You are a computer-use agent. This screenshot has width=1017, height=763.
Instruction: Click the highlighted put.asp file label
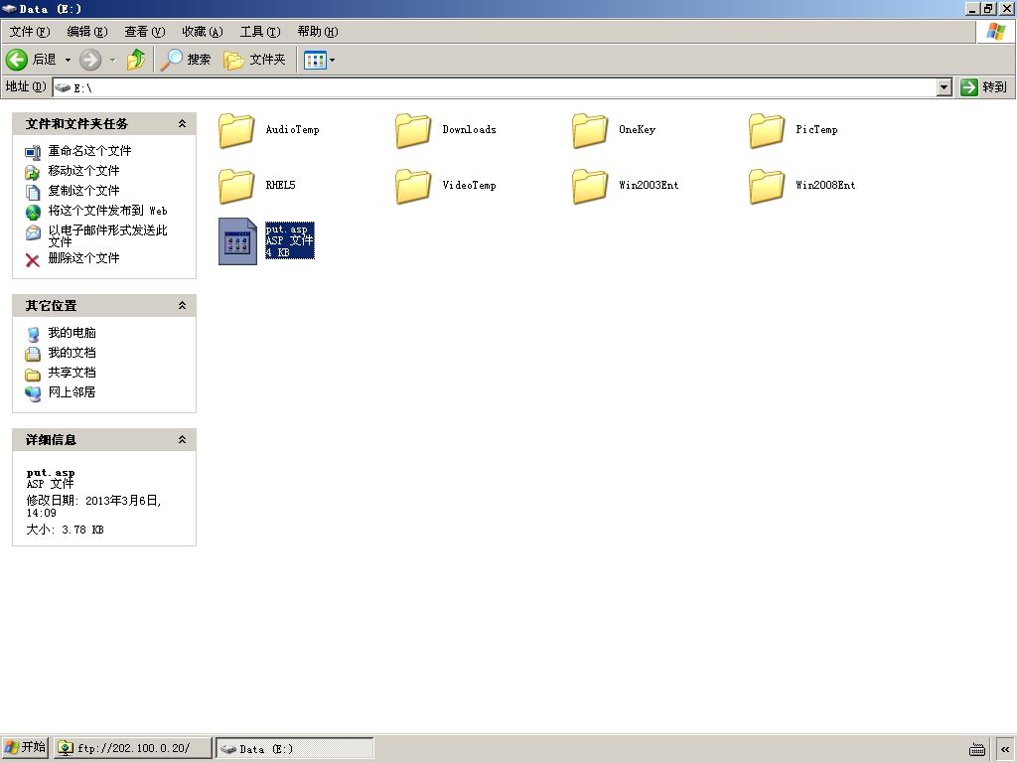(x=289, y=240)
